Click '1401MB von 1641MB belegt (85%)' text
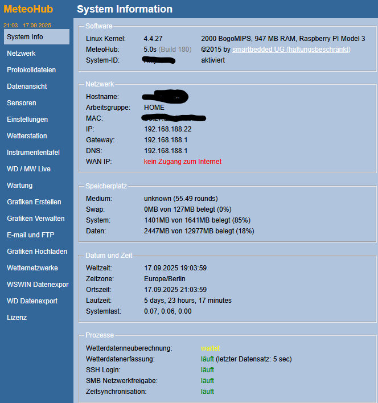378x403 pixels. 198,220
